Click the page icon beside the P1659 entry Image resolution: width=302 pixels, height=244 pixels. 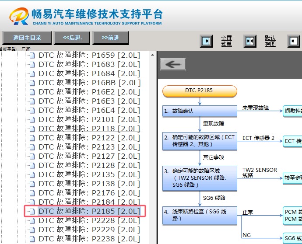[32, 56]
